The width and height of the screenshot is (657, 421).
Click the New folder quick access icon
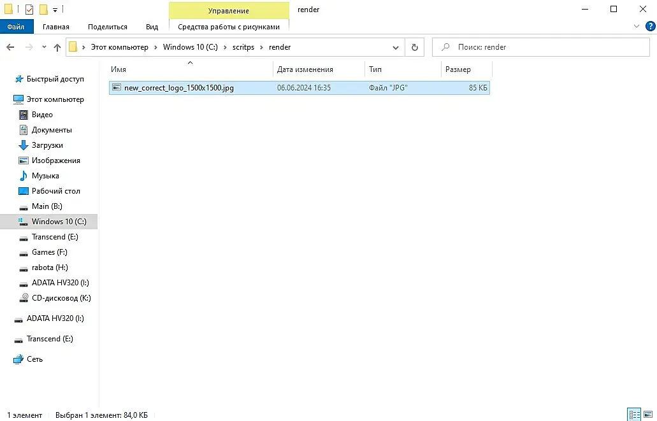pyautogui.click(x=43, y=9)
